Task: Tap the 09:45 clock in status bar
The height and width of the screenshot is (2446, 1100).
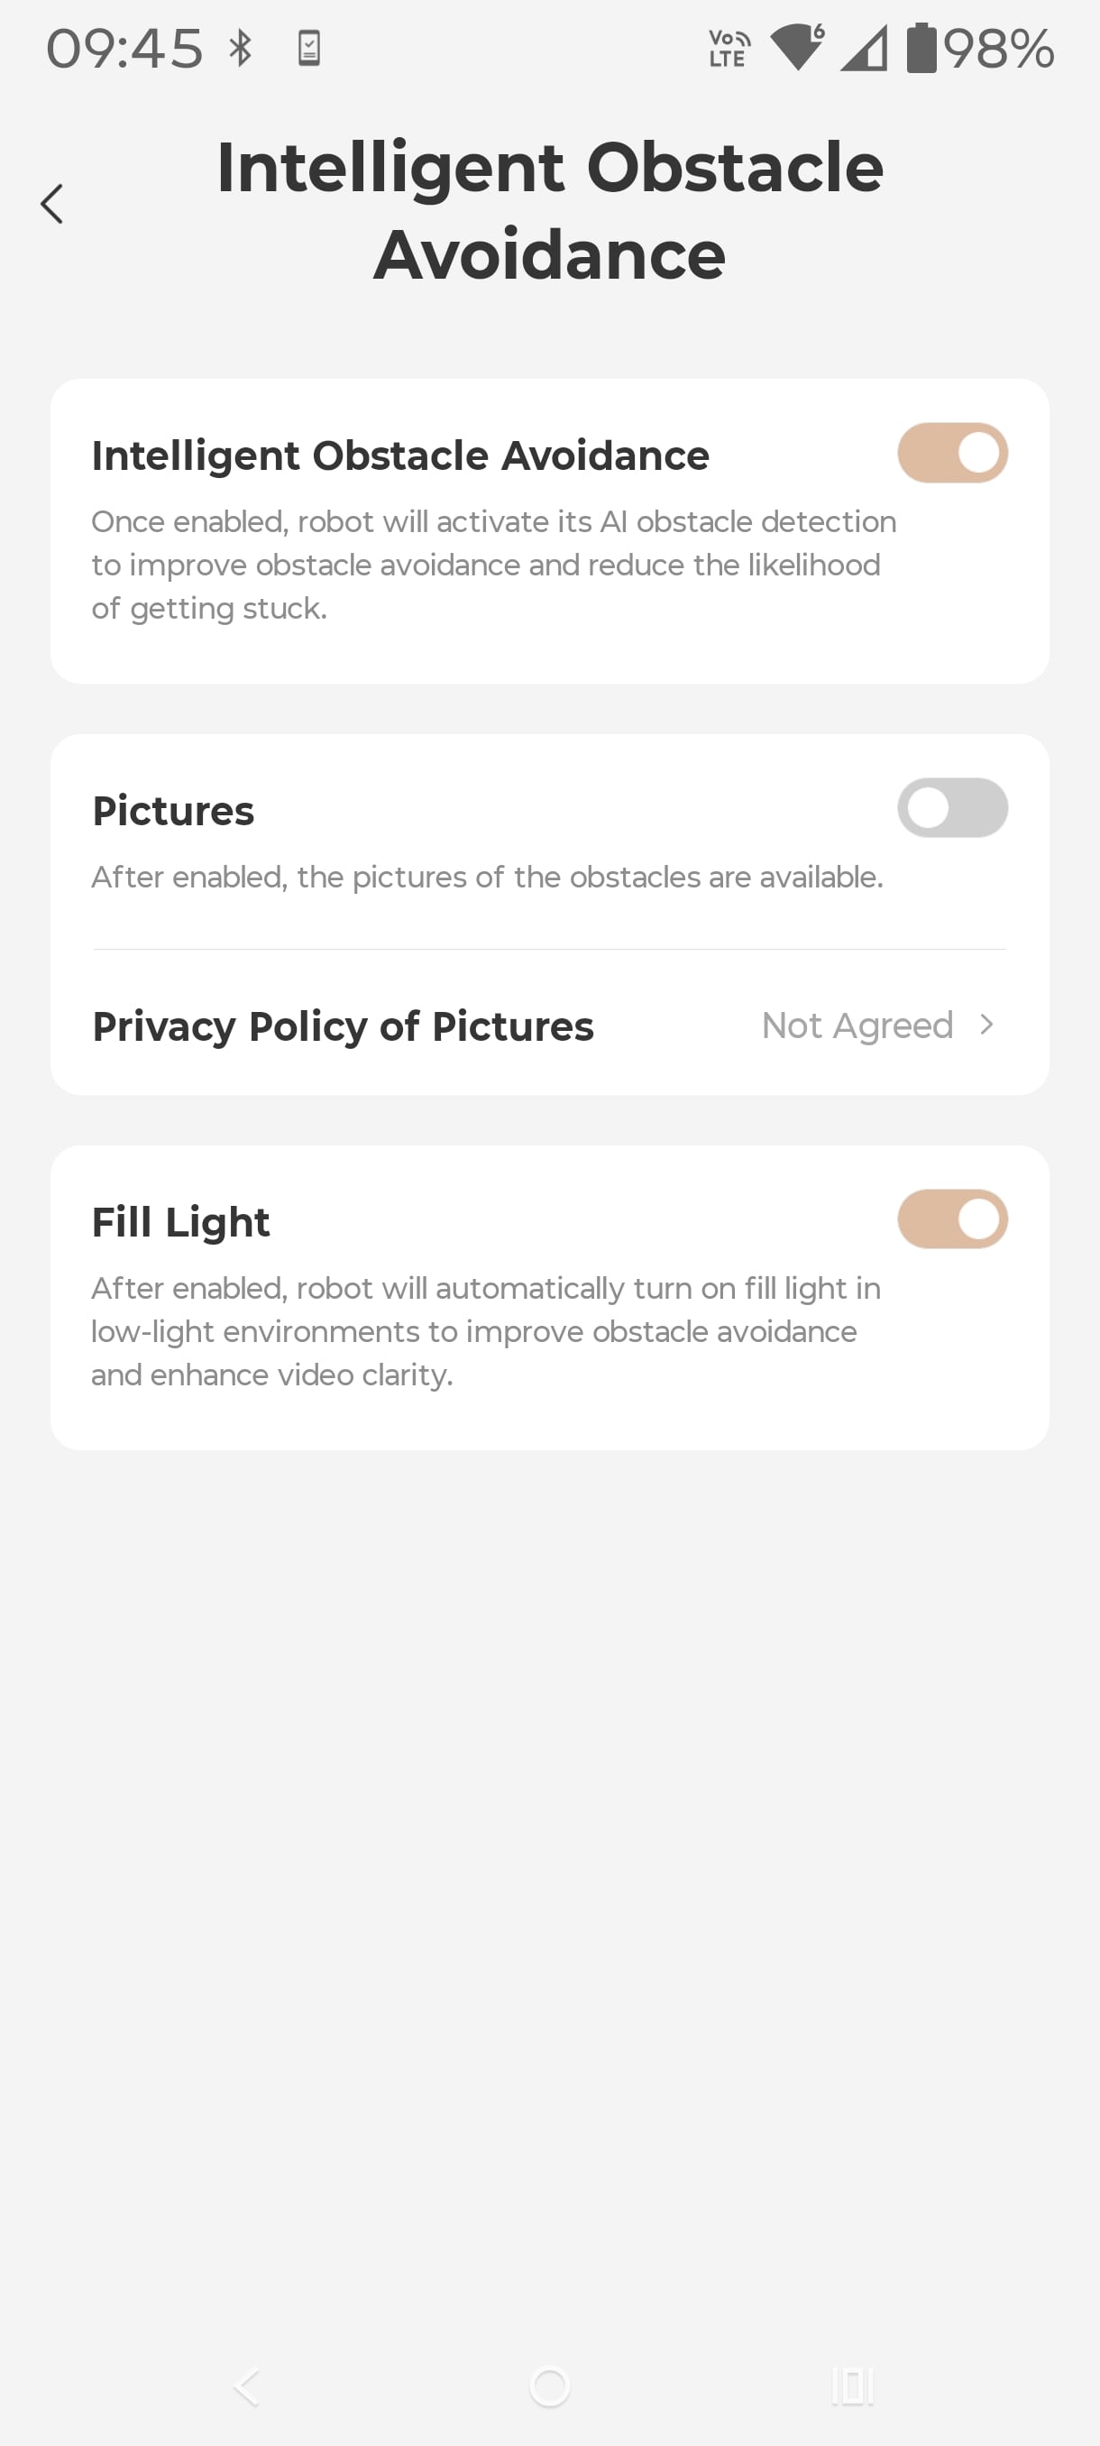Action: (x=124, y=49)
